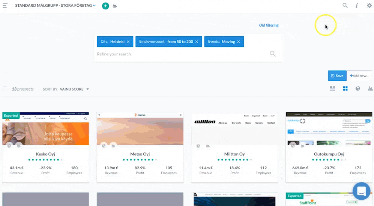Open the intercom chat bubble
Viewport: 374px width, 206px height.
[361, 191]
